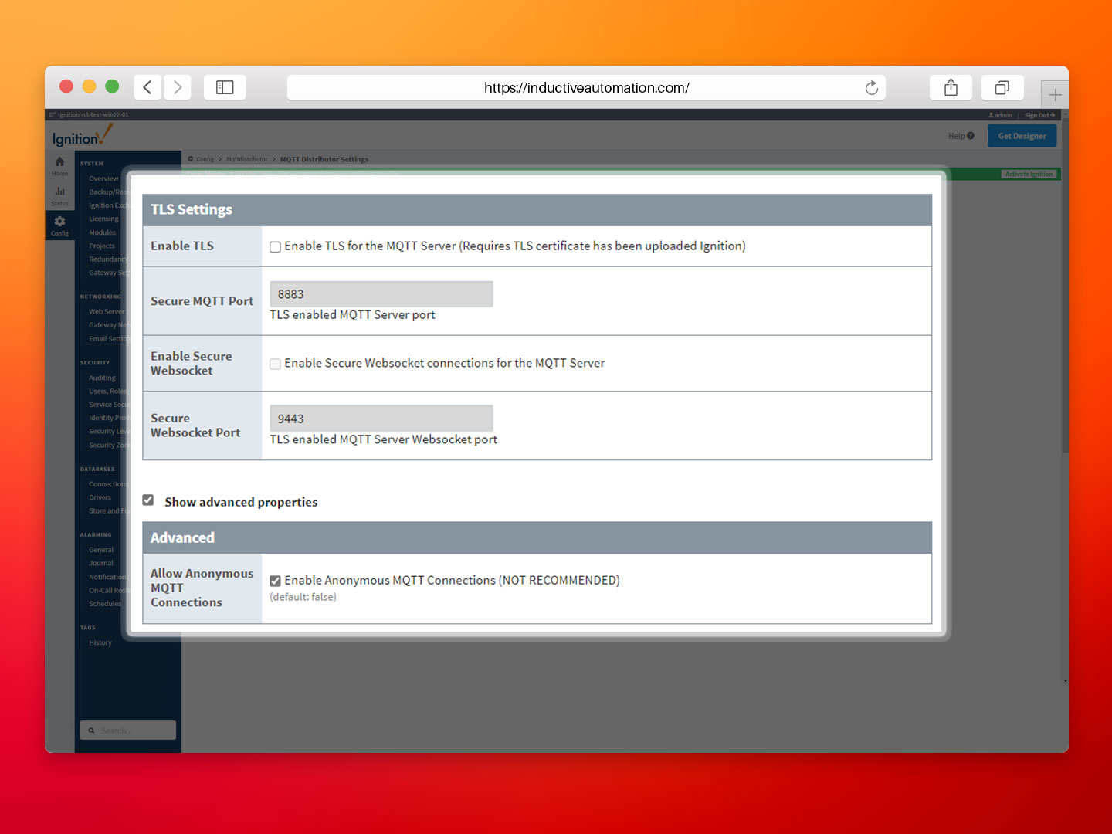Viewport: 1112px width, 834px height.
Task: Enable TLS for the MQTT Server
Action: coord(275,247)
